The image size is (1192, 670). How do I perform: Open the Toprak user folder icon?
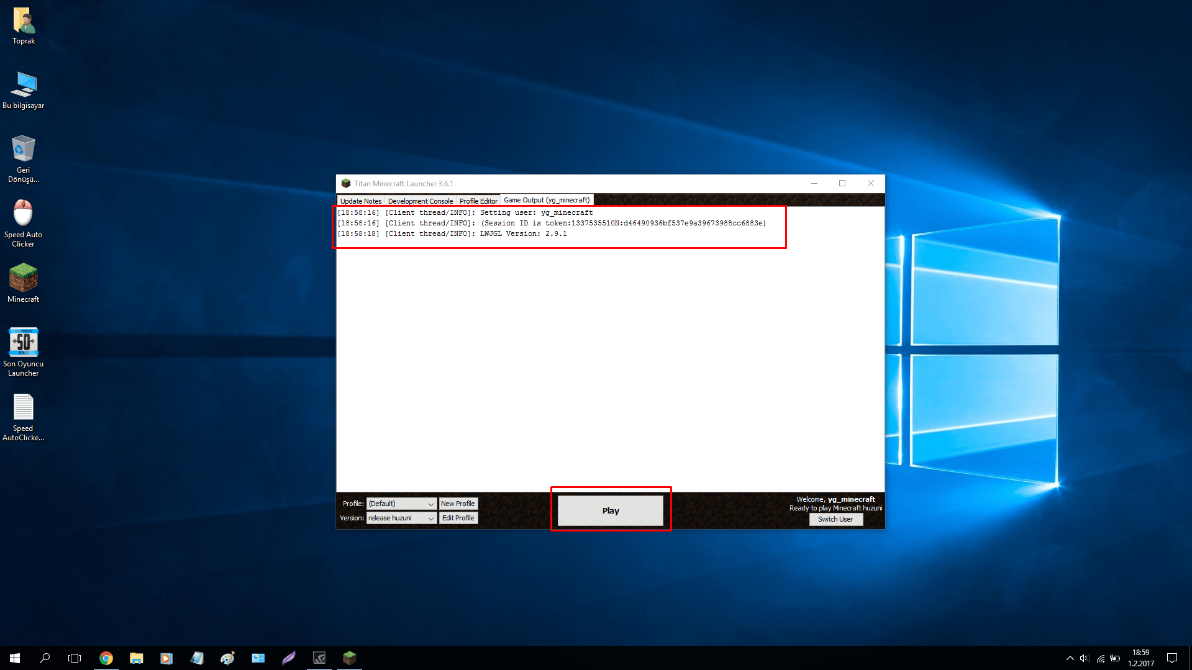click(24, 27)
